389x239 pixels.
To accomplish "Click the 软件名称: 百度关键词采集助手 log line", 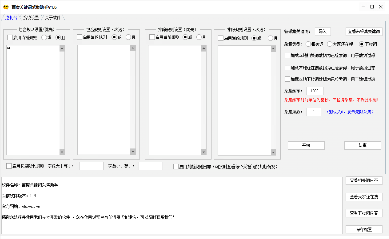I will [x=30, y=185].
